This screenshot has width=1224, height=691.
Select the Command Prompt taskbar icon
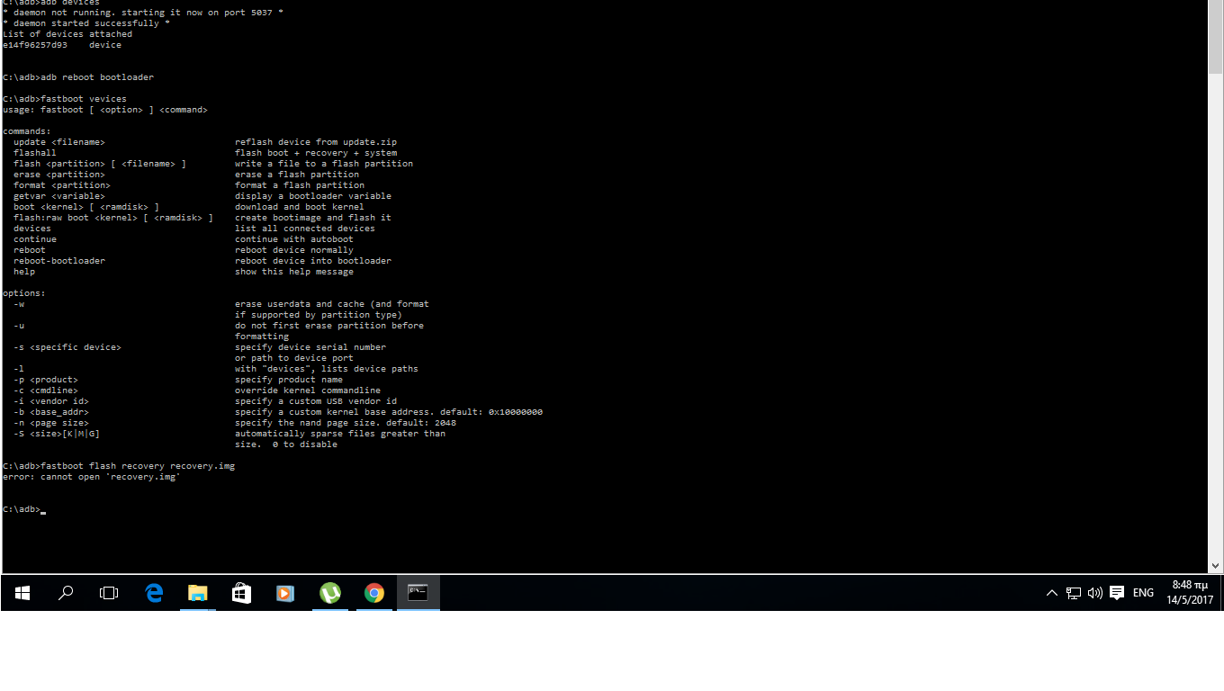[418, 593]
